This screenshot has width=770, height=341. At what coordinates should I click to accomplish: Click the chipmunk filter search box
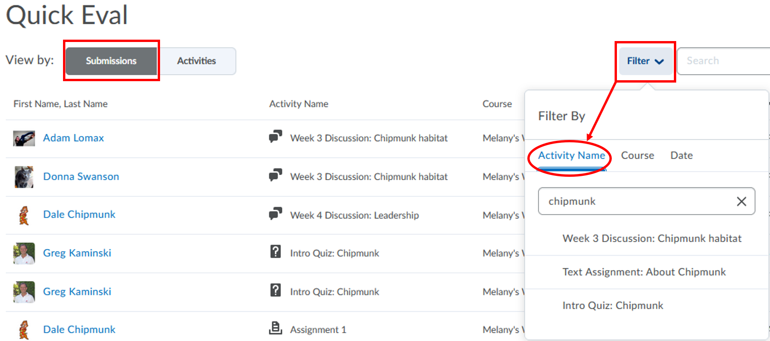pyautogui.click(x=646, y=202)
